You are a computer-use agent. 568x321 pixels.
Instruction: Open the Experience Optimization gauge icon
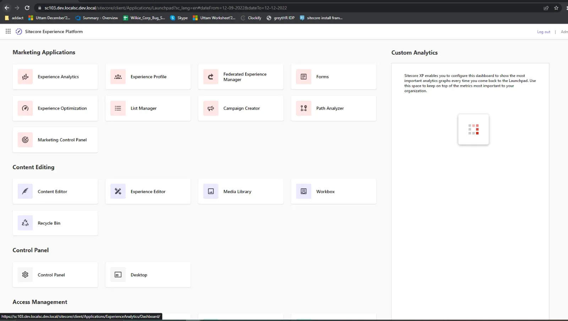click(x=25, y=108)
